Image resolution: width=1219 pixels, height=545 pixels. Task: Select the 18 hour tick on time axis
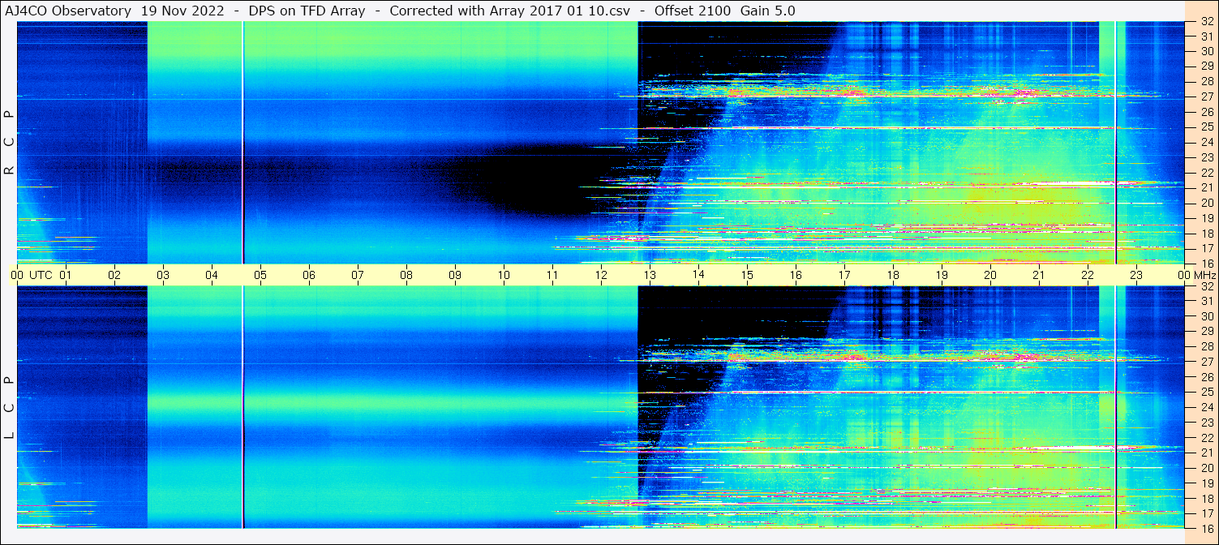pyautogui.click(x=893, y=275)
